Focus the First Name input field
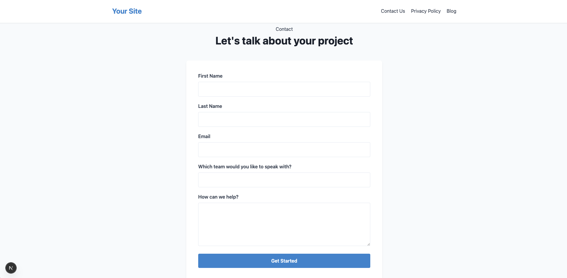 [284, 89]
